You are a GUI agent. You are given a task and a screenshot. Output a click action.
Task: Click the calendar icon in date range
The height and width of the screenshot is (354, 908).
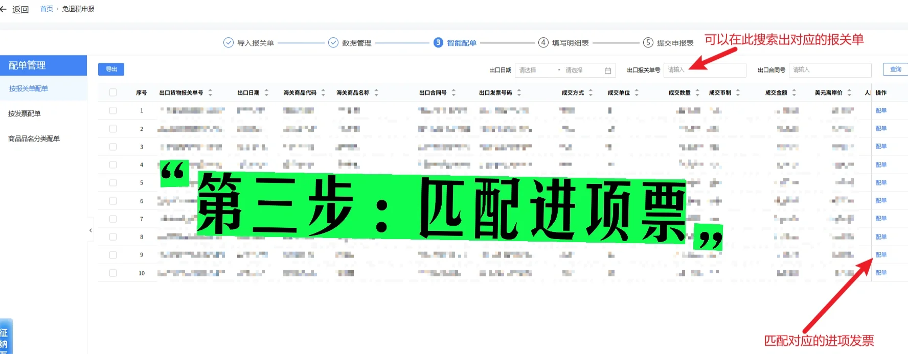(608, 70)
